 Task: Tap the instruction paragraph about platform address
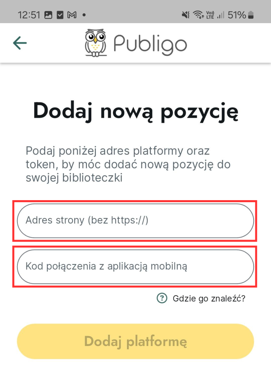click(128, 164)
